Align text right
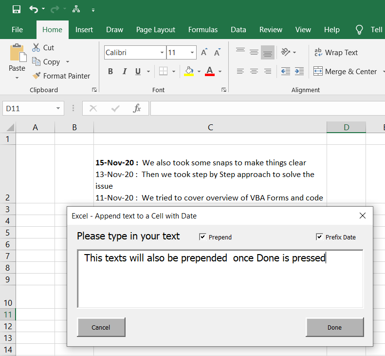The width and height of the screenshot is (385, 356). (268, 72)
